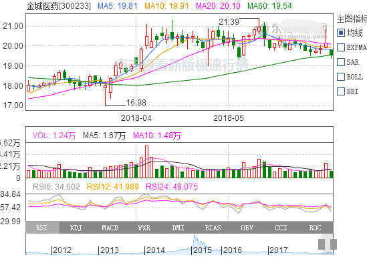
Task: Jump to 2013 on the history timeline
Action: pyautogui.click(x=108, y=250)
